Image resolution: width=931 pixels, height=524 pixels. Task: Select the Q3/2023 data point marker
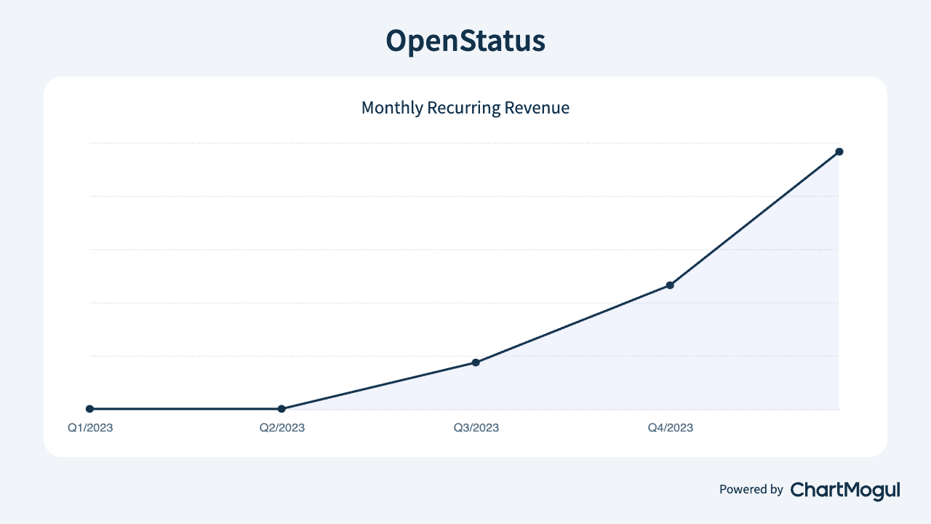[x=476, y=362]
